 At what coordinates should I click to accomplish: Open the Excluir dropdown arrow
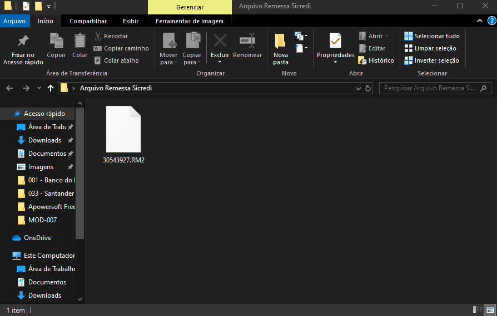pos(220,62)
